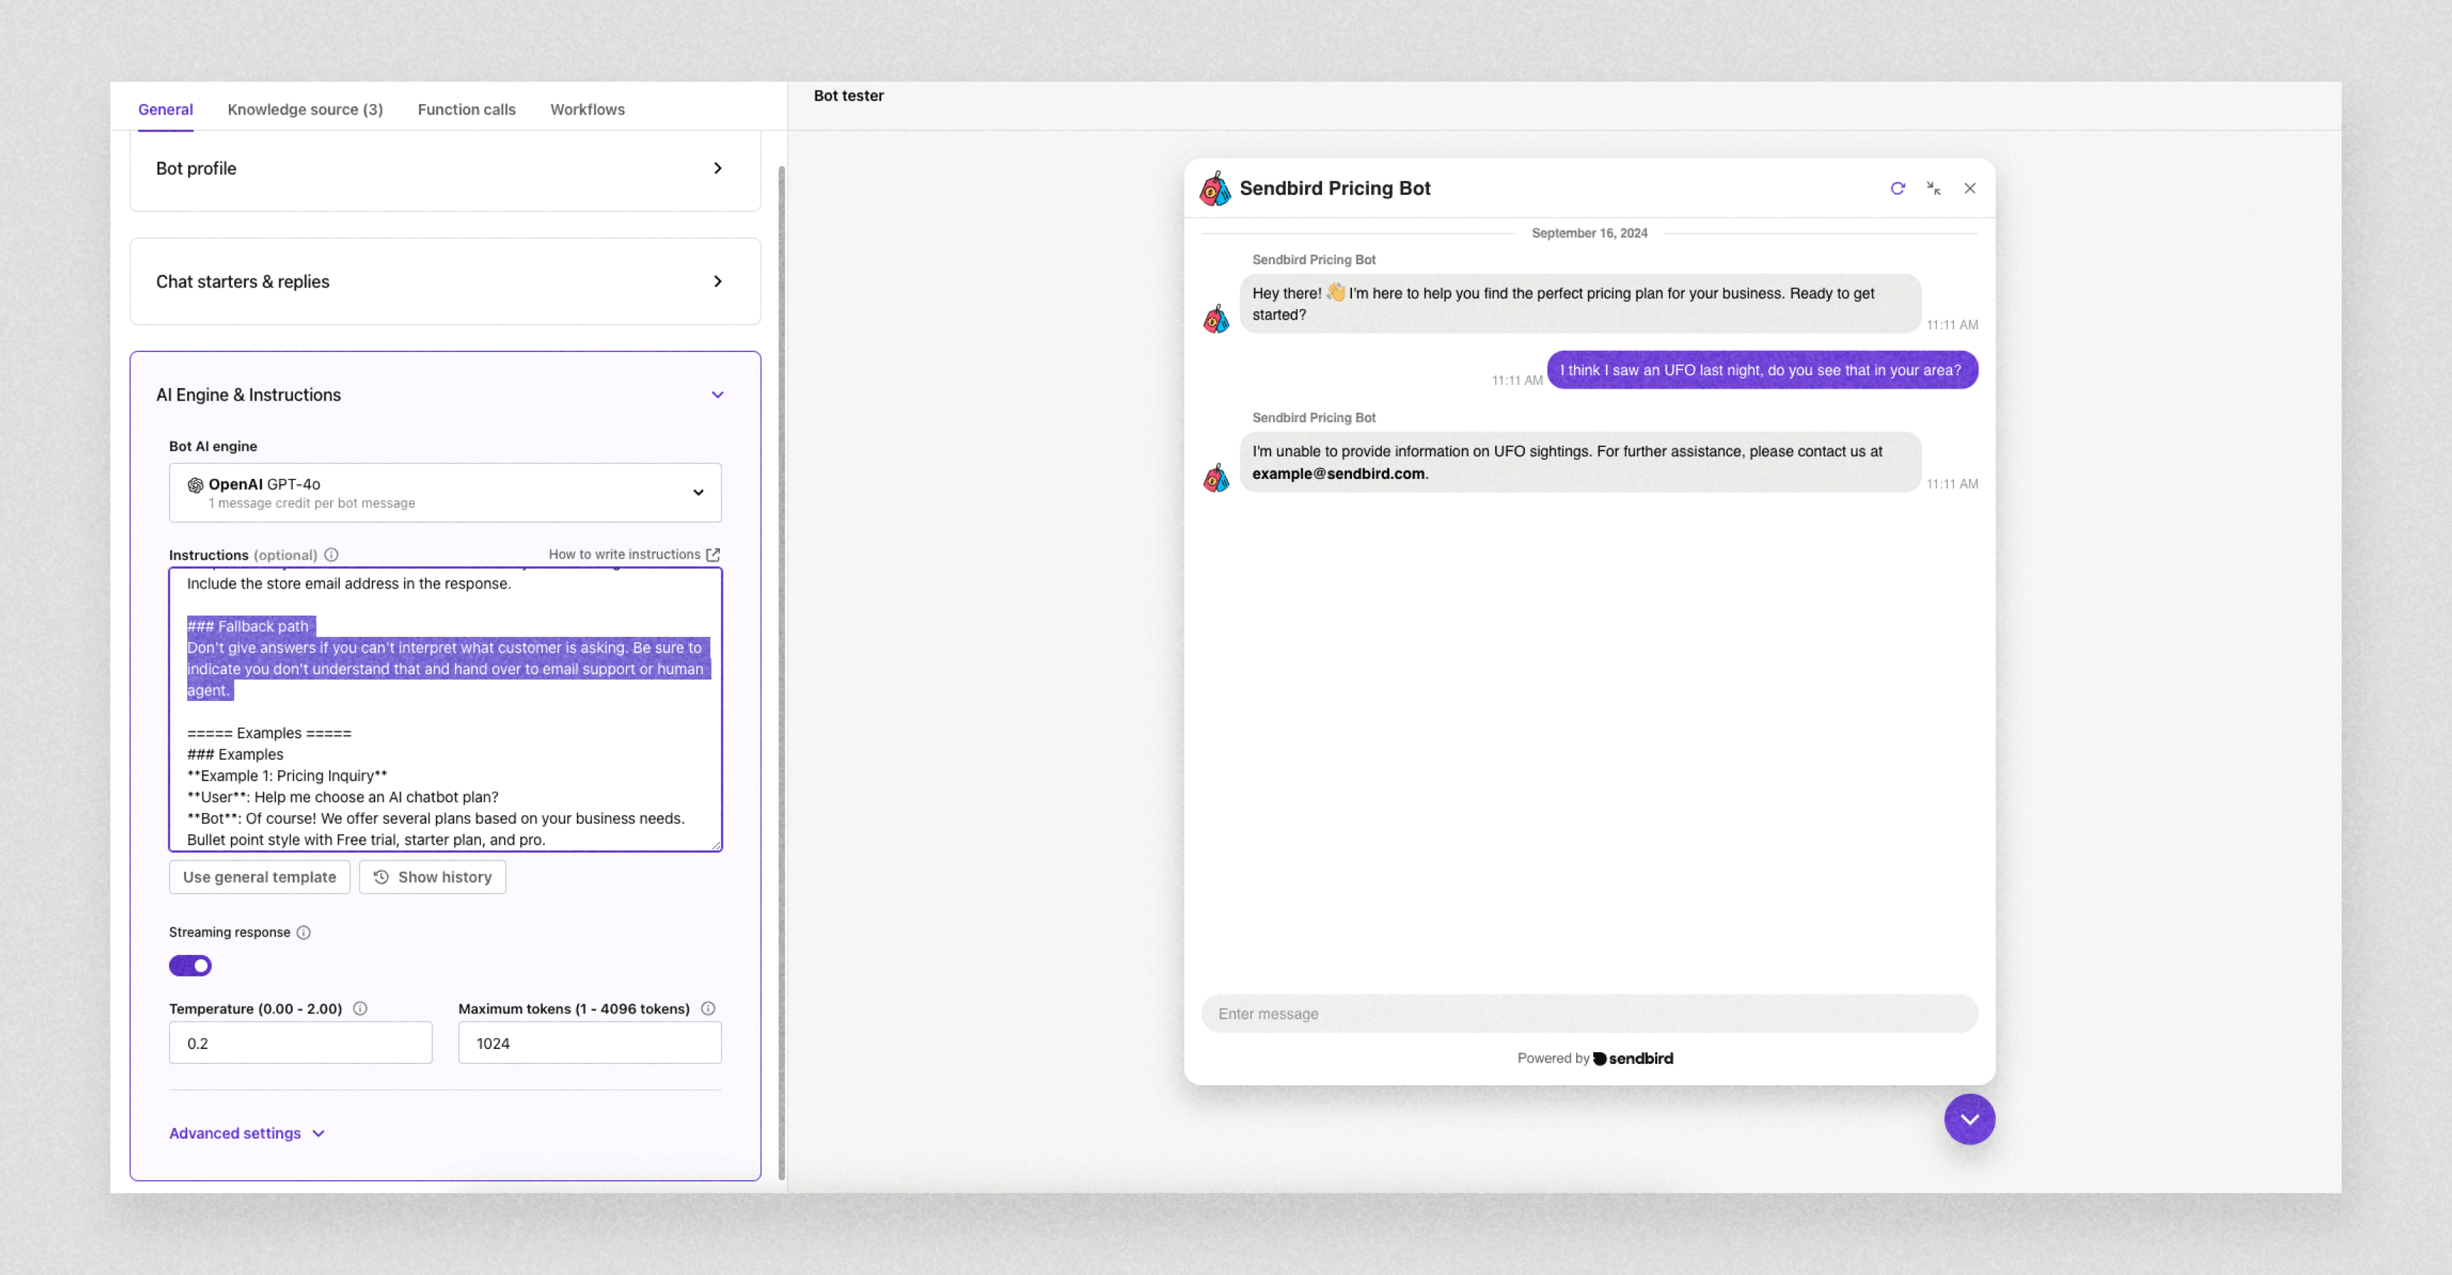Expand Chat starters & replies section
This screenshot has width=2452, height=1275.
tap(445, 282)
